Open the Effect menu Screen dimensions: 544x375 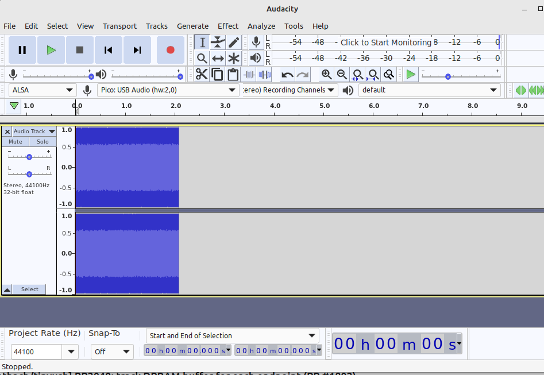click(x=228, y=26)
